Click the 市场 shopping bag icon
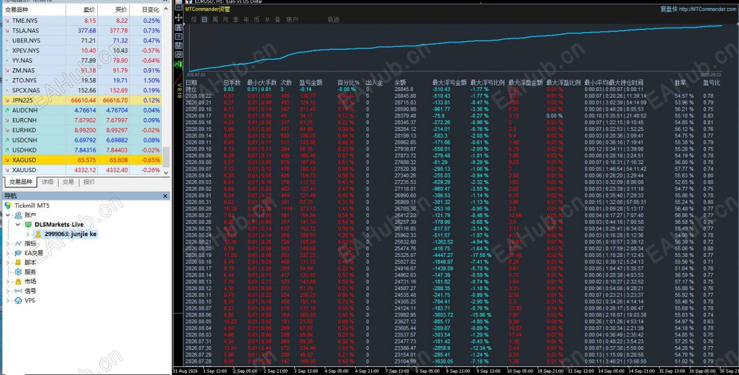Image resolution: width=739 pixels, height=375 pixels. 18,281
